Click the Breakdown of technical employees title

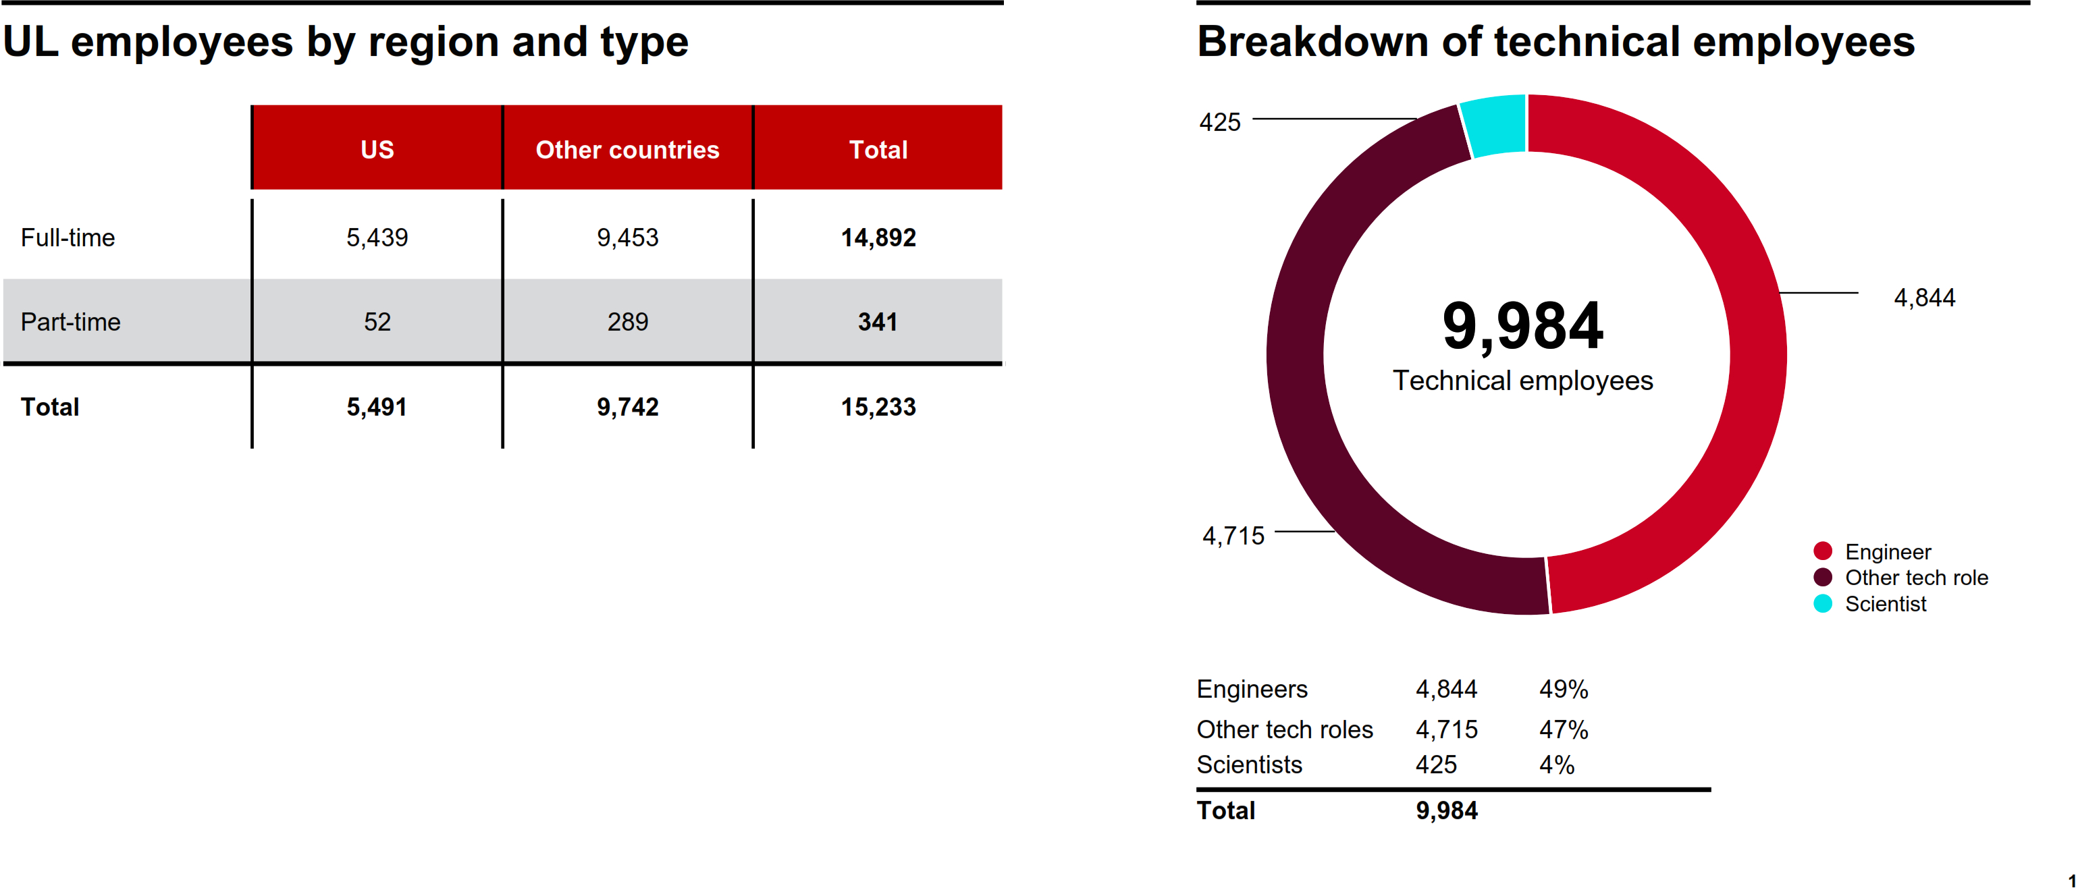pos(1555,41)
